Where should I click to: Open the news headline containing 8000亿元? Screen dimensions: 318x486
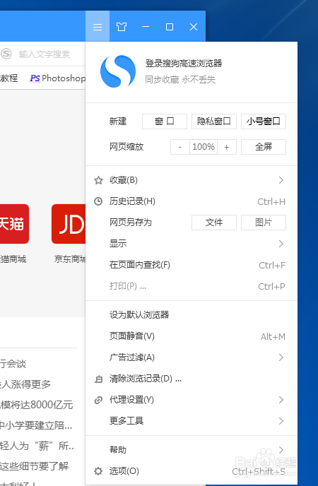pyautogui.click(x=36, y=405)
